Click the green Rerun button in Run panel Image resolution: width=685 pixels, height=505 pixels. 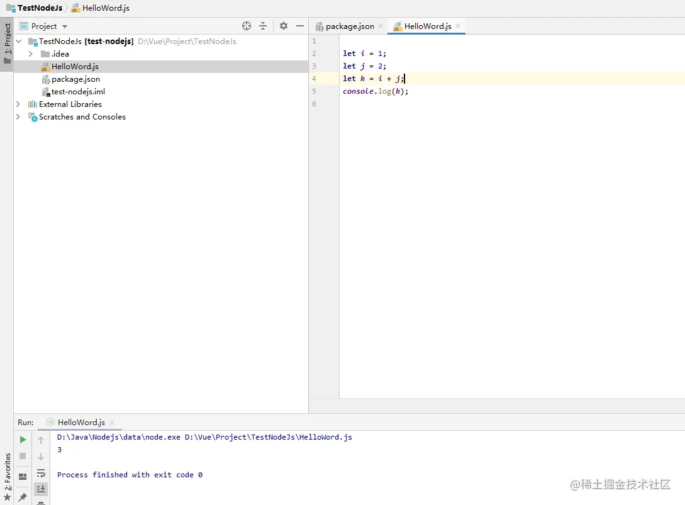(23, 440)
